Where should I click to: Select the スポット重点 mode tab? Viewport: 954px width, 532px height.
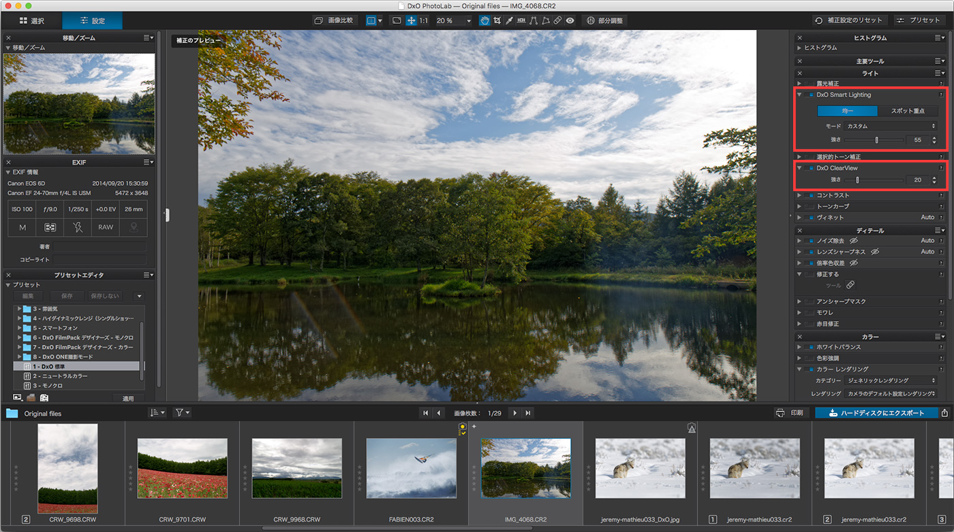(x=908, y=111)
